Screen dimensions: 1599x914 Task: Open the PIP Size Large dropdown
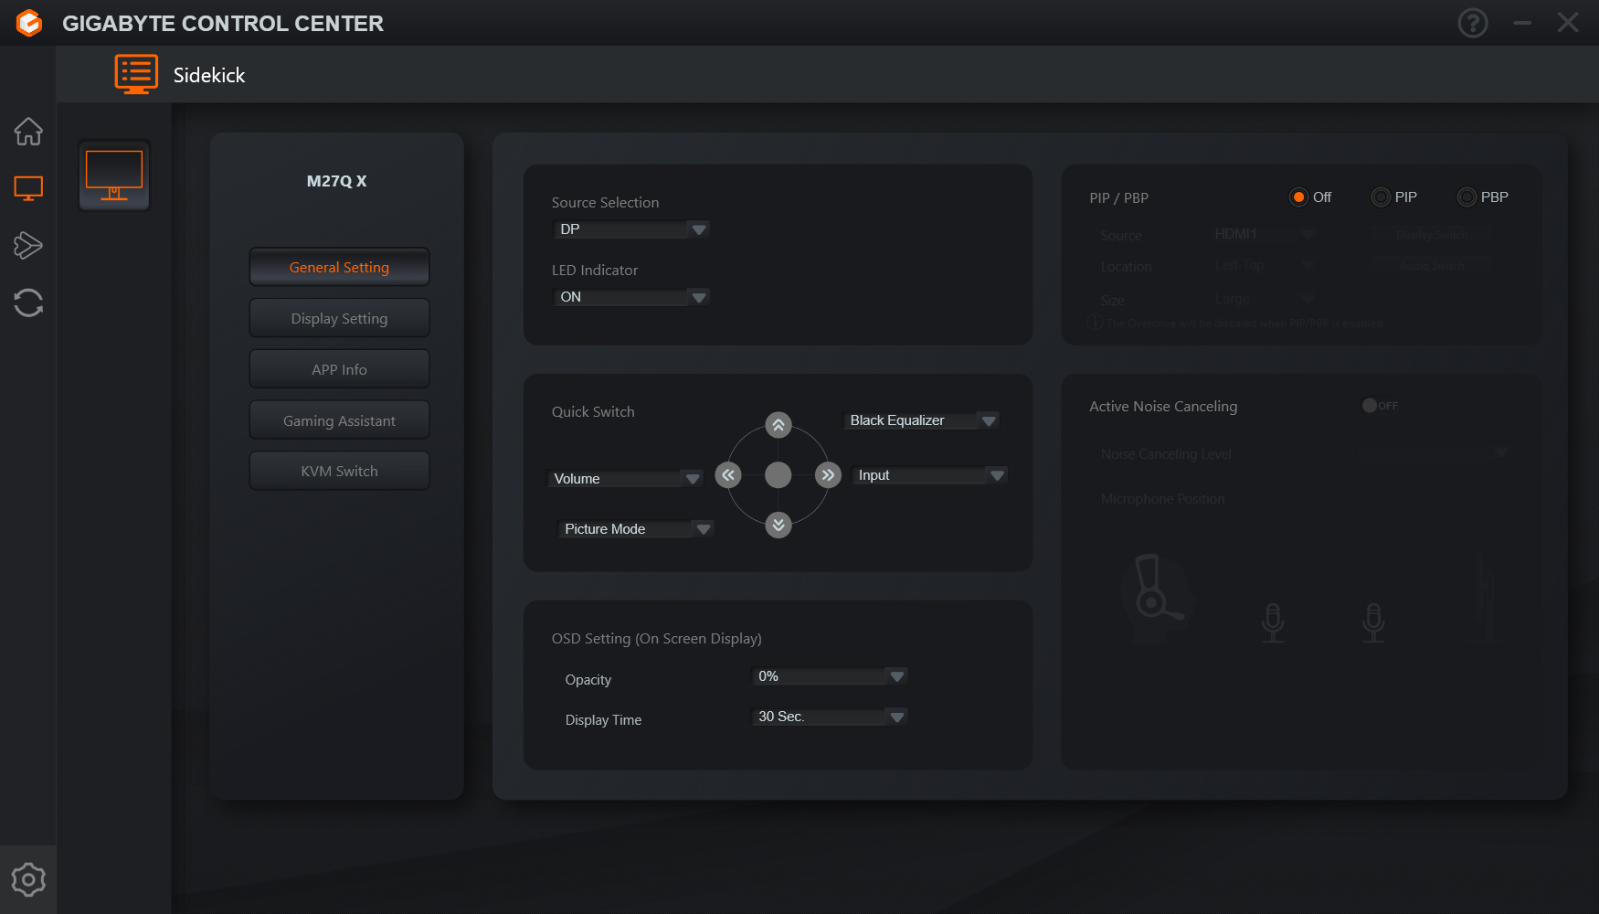point(1264,299)
